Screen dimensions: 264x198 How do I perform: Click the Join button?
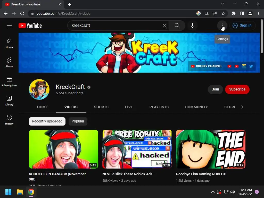[215, 89]
